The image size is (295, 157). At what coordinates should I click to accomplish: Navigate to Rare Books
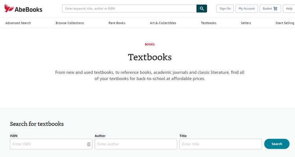pos(117,23)
